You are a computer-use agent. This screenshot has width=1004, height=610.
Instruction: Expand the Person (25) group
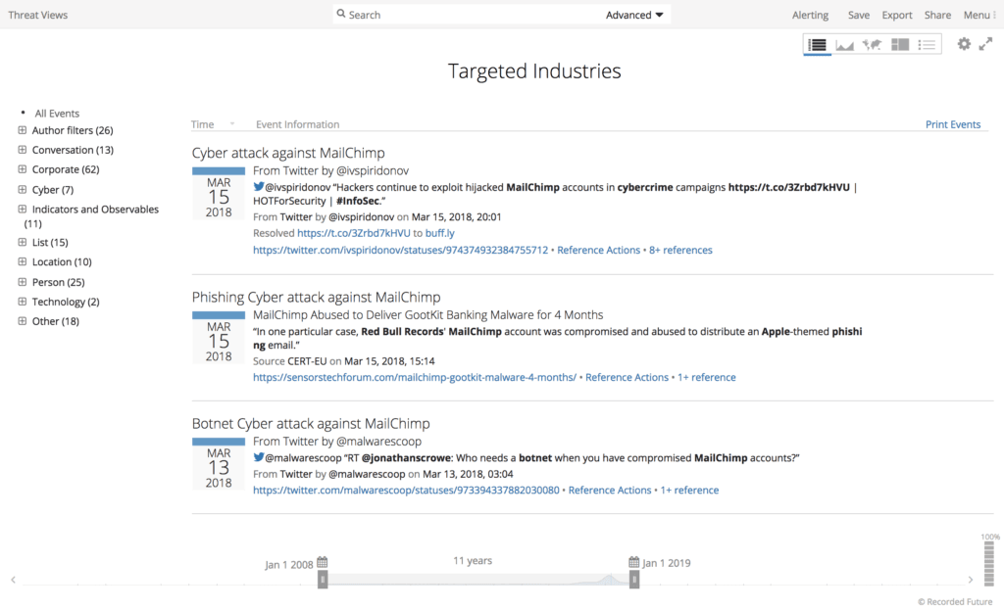[x=22, y=282]
